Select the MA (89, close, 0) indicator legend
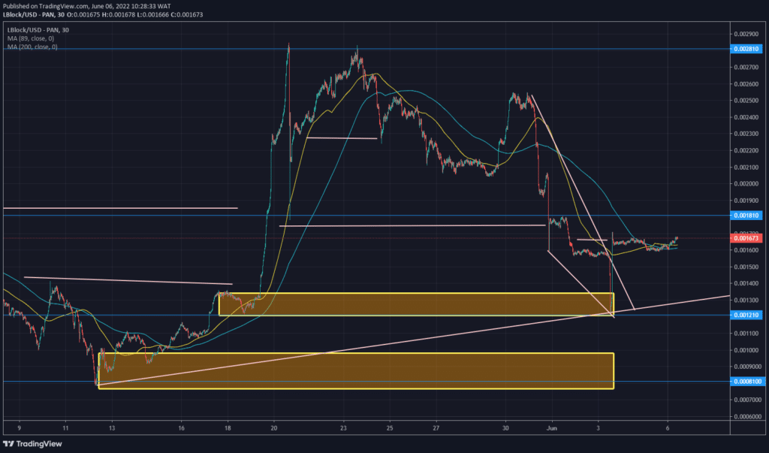Viewport: 769px width, 453px height. coord(31,38)
